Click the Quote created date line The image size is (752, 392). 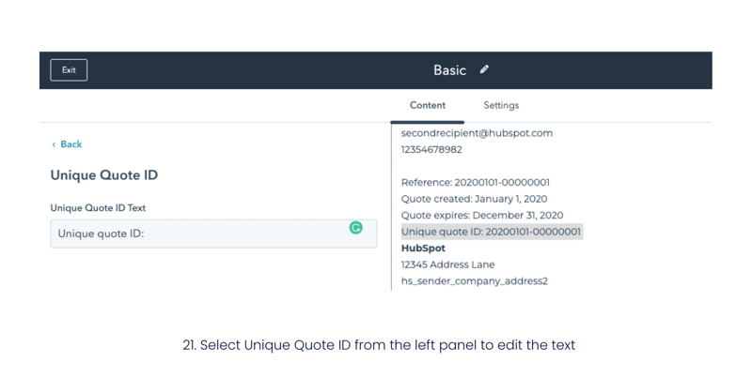pyautogui.click(x=474, y=199)
